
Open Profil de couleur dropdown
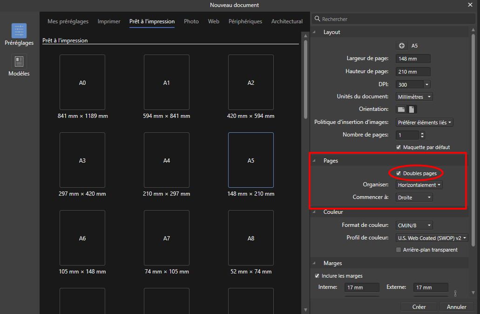coord(432,238)
